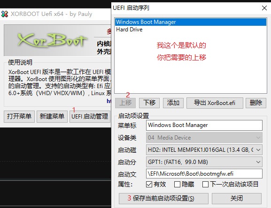Edit the 菜单标 title input field
Screen dimensions: 271x208
click(204, 125)
